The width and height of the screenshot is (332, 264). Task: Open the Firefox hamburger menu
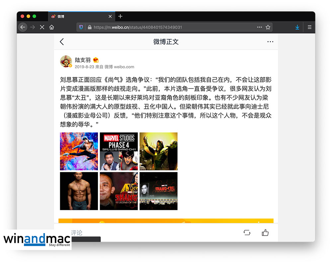(x=309, y=27)
